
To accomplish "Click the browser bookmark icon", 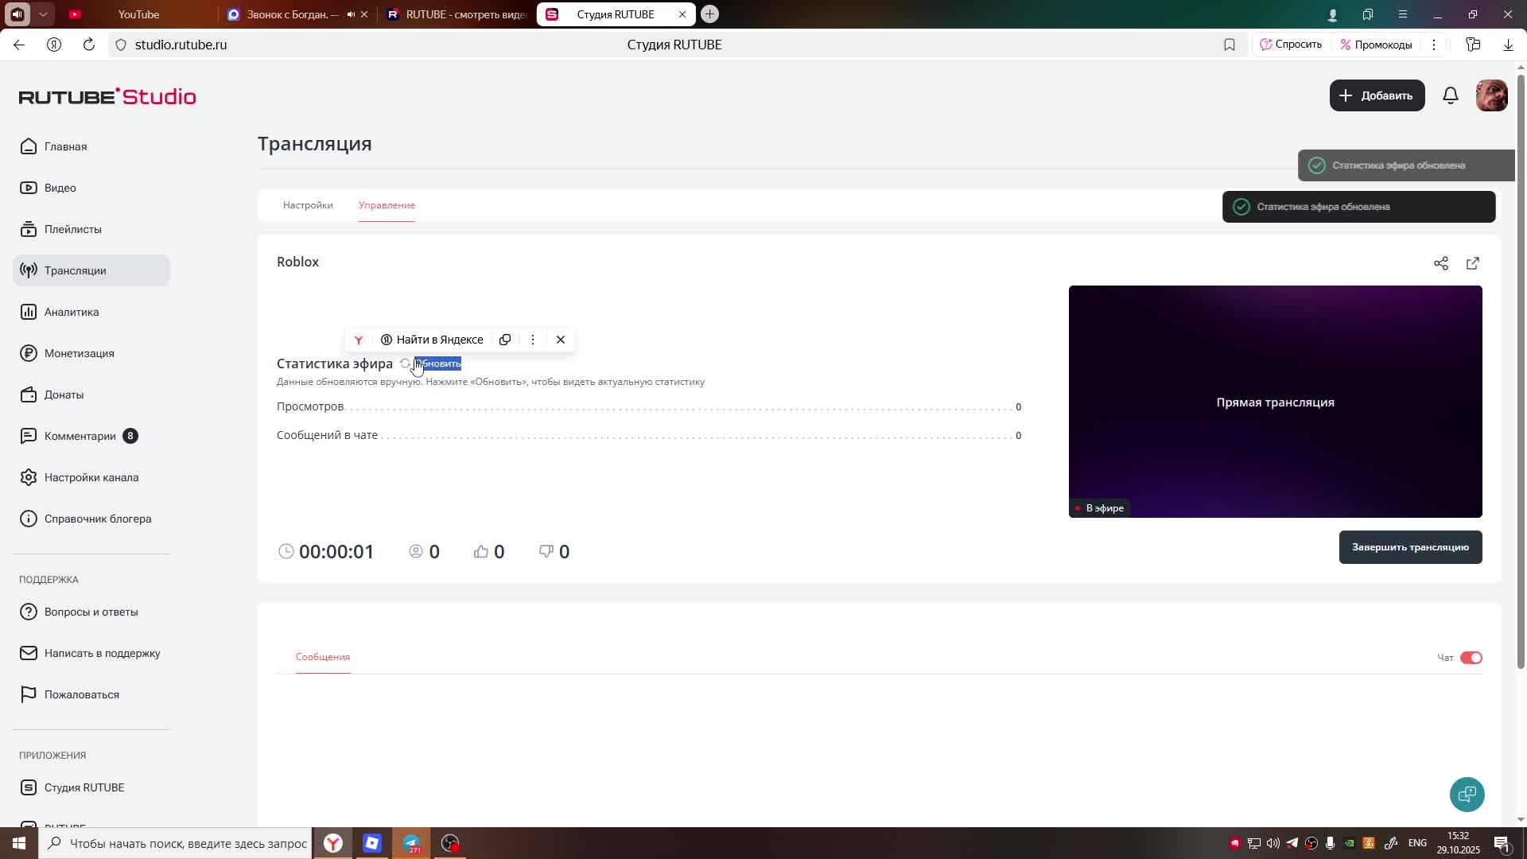I will (1229, 45).
